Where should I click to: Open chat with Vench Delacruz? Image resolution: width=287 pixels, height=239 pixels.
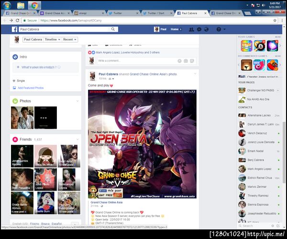click(259, 133)
